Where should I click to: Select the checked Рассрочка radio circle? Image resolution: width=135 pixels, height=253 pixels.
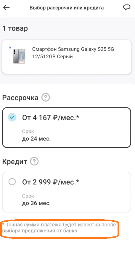coord(12,117)
